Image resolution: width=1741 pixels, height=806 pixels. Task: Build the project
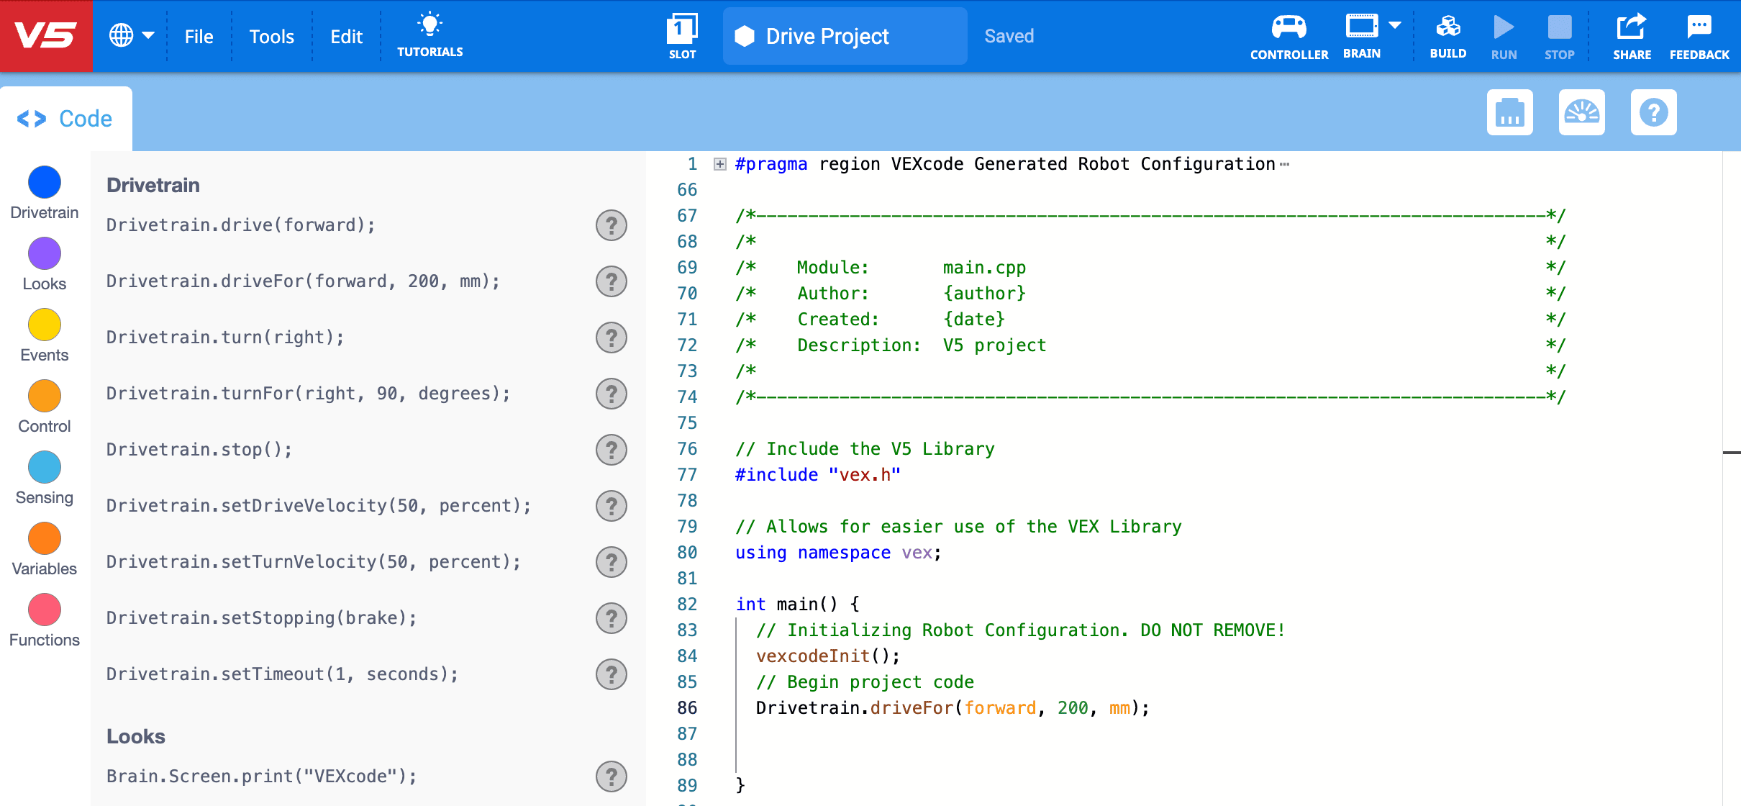[x=1449, y=34]
